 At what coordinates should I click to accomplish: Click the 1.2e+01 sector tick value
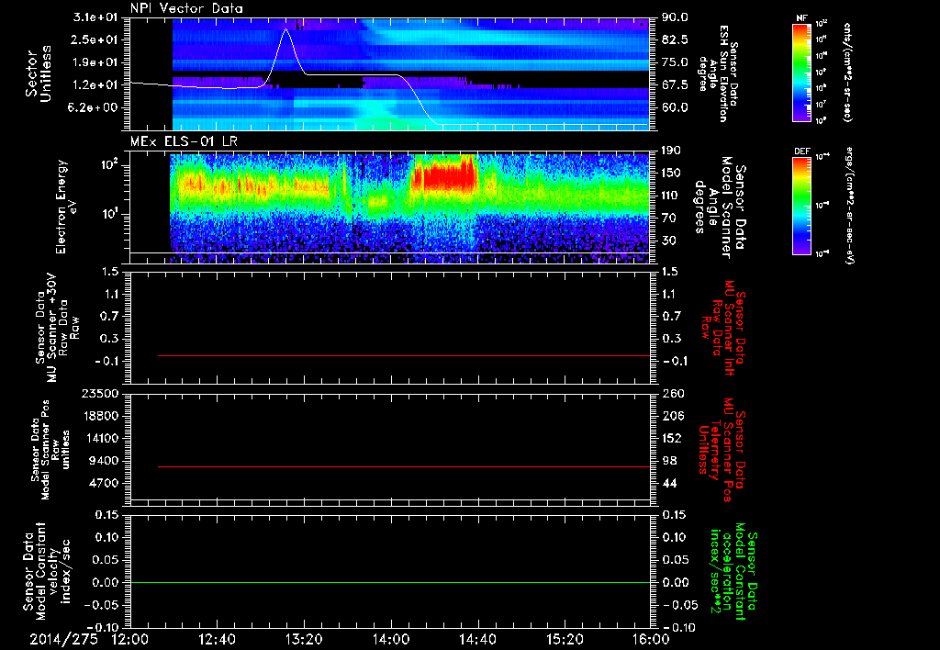click(x=95, y=85)
